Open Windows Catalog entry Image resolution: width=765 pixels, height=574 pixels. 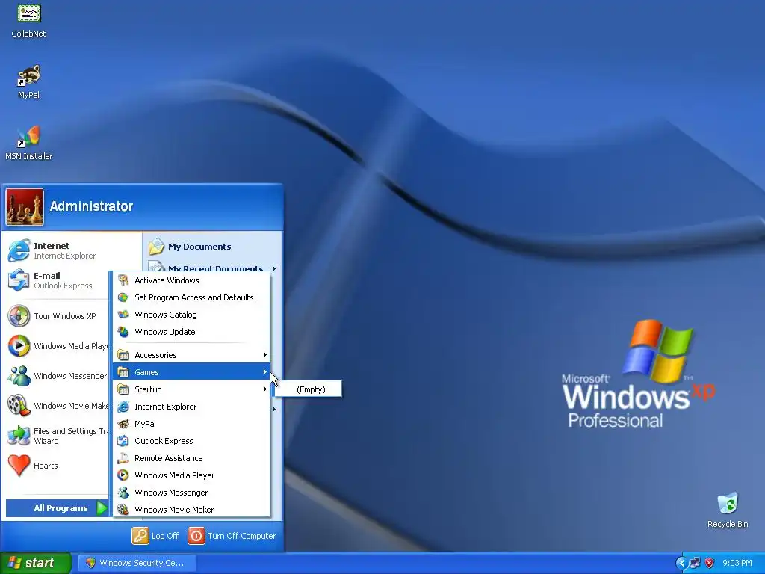[x=191, y=315]
